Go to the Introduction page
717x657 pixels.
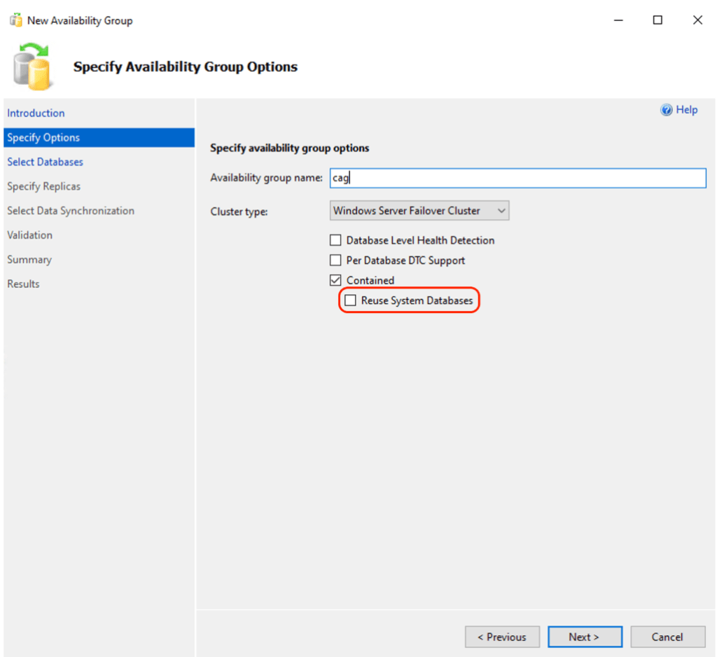(36, 113)
